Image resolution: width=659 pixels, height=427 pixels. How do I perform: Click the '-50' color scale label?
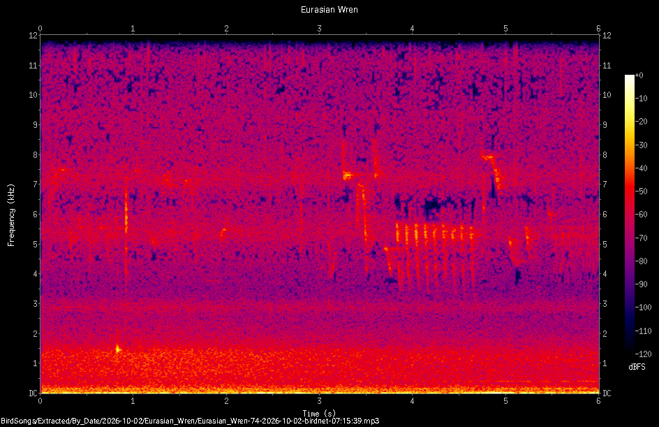[641, 191]
